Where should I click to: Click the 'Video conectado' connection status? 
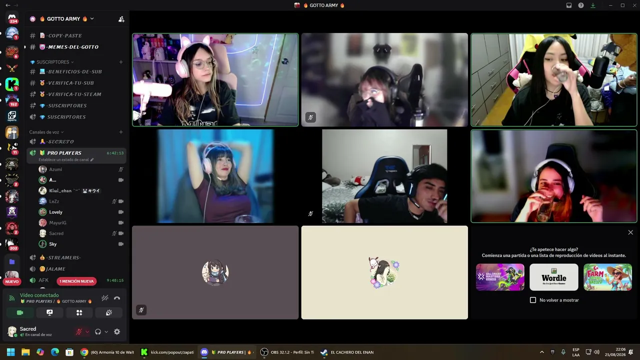click(x=39, y=295)
